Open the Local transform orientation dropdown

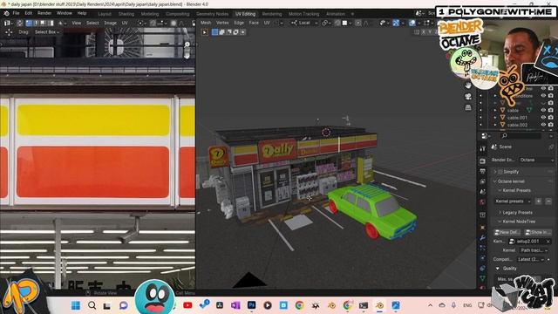[x=304, y=23]
